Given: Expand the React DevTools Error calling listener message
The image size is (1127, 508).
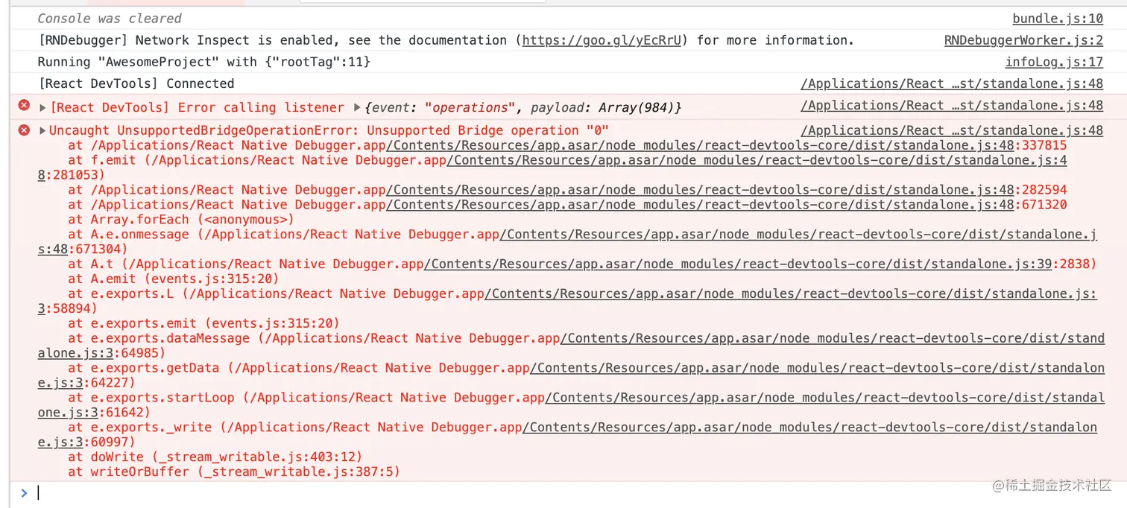Looking at the screenshot, I should click(42, 107).
